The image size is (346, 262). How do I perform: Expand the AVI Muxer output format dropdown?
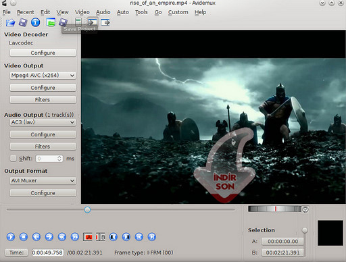(x=43, y=181)
